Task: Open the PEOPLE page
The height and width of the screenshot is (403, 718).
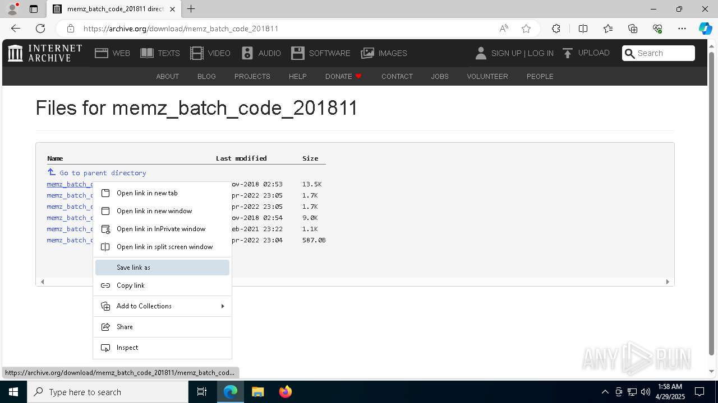Action: tap(540, 77)
